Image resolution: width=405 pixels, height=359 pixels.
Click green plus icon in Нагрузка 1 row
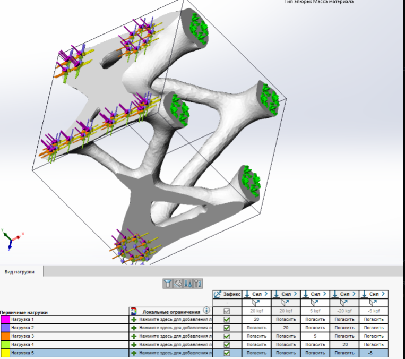(134, 320)
